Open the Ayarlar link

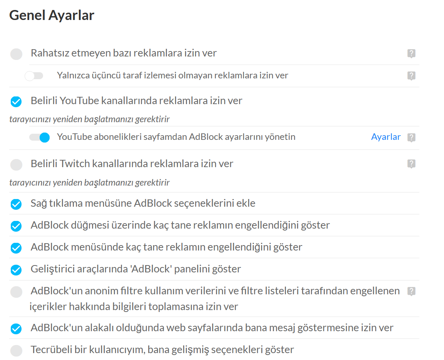pos(386,137)
